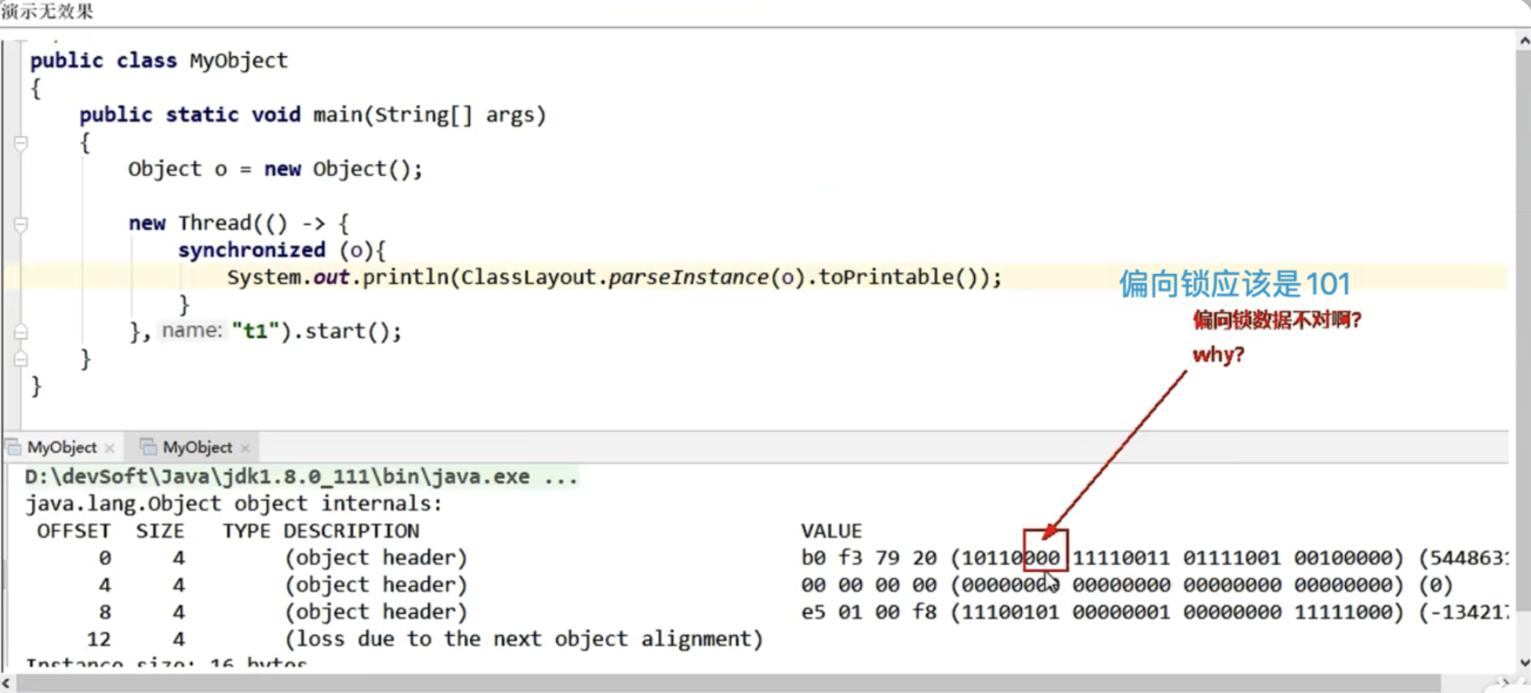This screenshot has height=693, width=1531.
Task: Click 'public static void main(String[] args)' line
Action: pyautogui.click(x=312, y=115)
